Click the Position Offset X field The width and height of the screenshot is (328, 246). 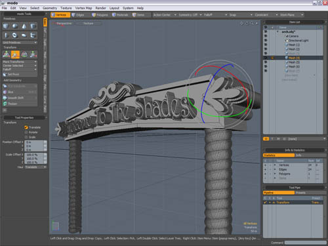(36, 142)
